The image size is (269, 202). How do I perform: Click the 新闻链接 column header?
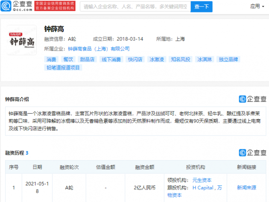click(246, 167)
